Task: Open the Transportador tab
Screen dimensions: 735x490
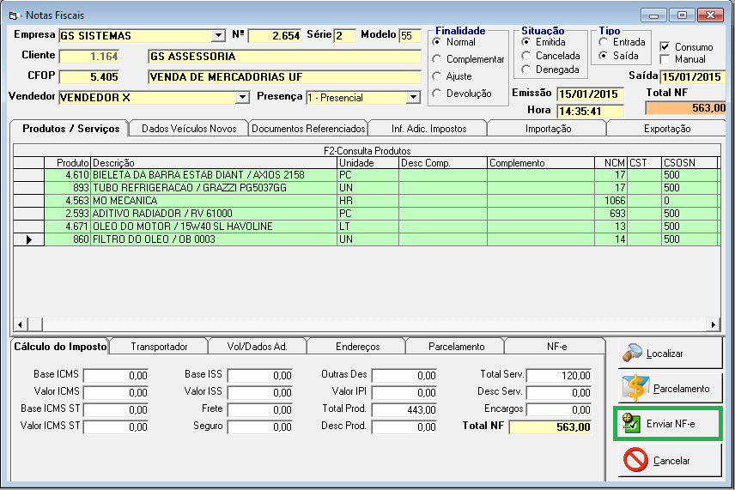Action: (159, 347)
